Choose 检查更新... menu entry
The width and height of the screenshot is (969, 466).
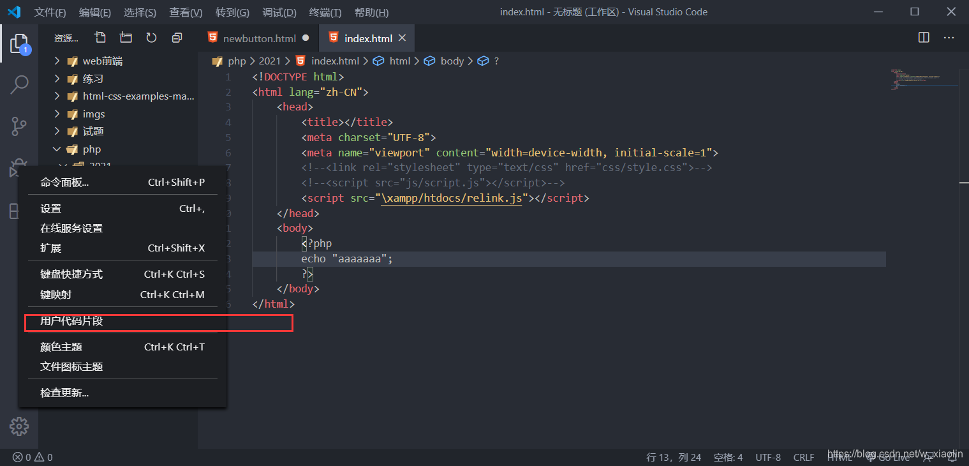click(x=122, y=393)
